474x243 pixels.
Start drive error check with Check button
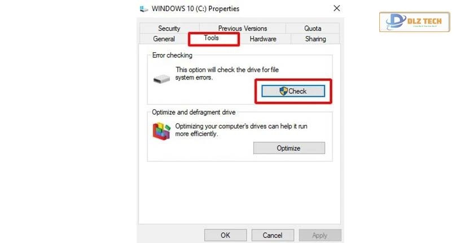(x=293, y=91)
